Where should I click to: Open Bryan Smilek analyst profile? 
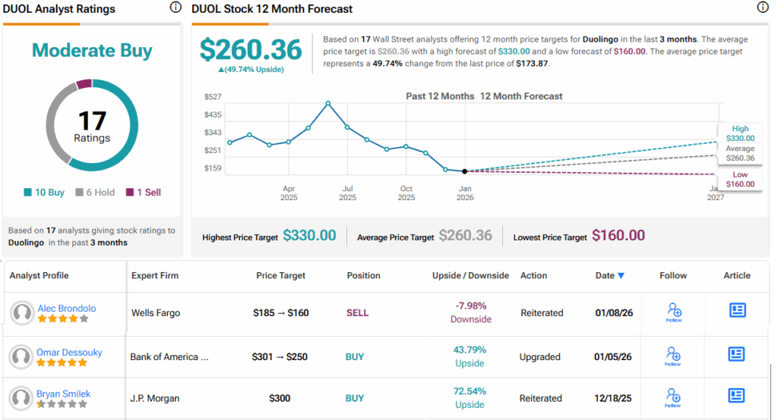[x=65, y=394]
